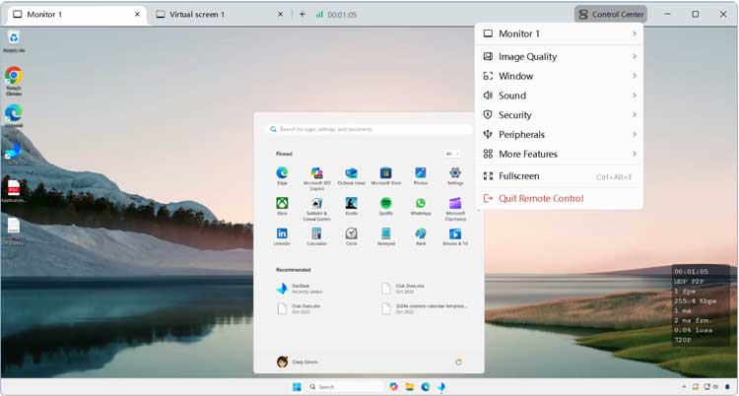The width and height of the screenshot is (739, 396).
Task: Choose Fullscreen from the Control Center menu
Action: point(559,176)
